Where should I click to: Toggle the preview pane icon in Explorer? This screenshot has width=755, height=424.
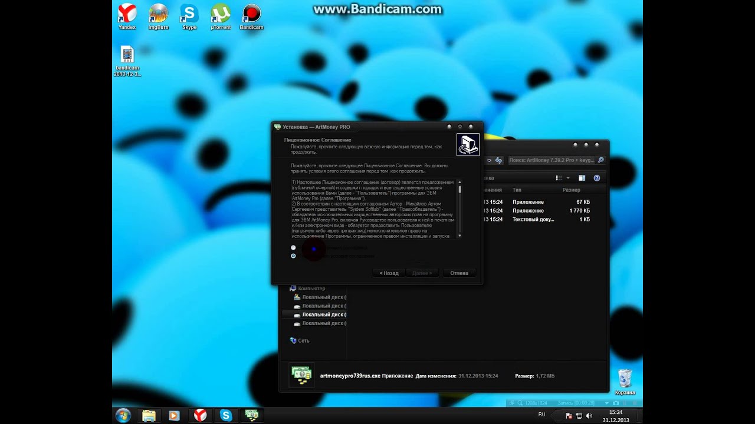[x=582, y=178]
